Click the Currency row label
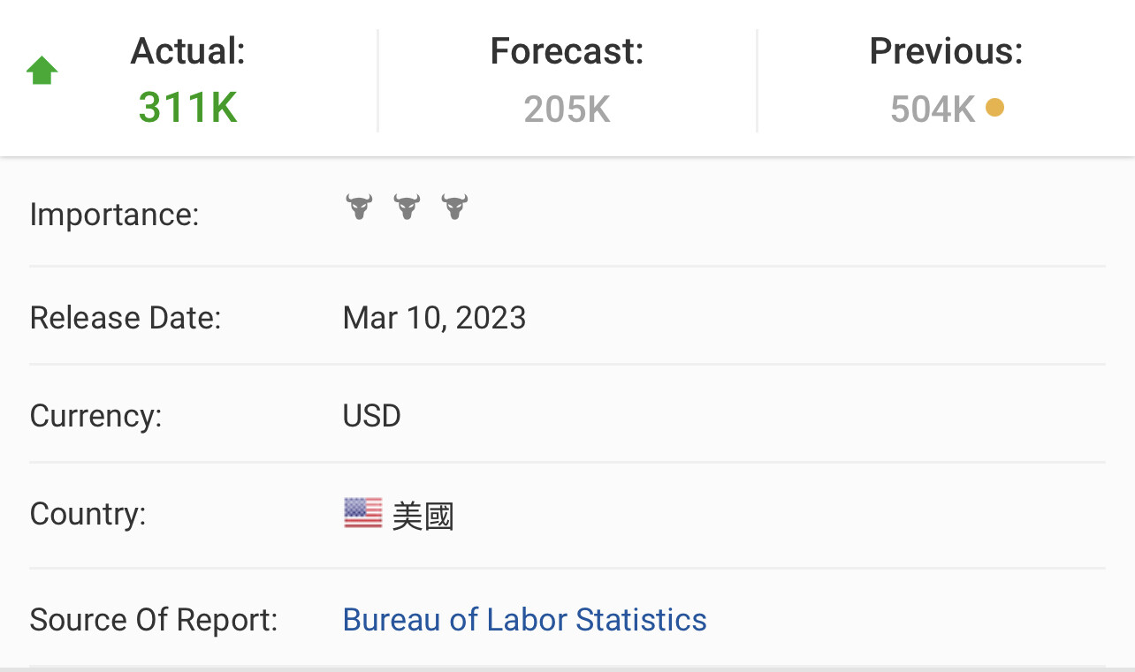The width and height of the screenshot is (1135, 672). pyautogui.click(x=95, y=416)
